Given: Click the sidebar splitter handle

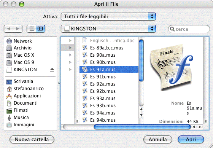Looking at the screenshot, I should 59,83.
